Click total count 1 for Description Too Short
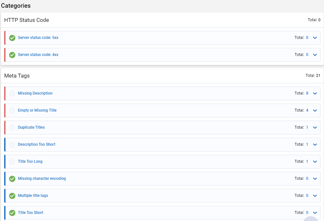324x221 pixels. [x=307, y=144]
